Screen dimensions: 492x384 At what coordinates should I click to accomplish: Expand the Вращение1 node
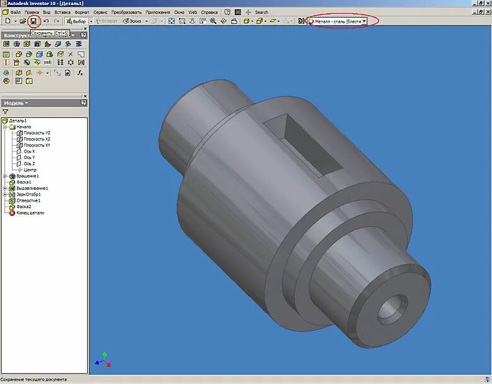5,176
